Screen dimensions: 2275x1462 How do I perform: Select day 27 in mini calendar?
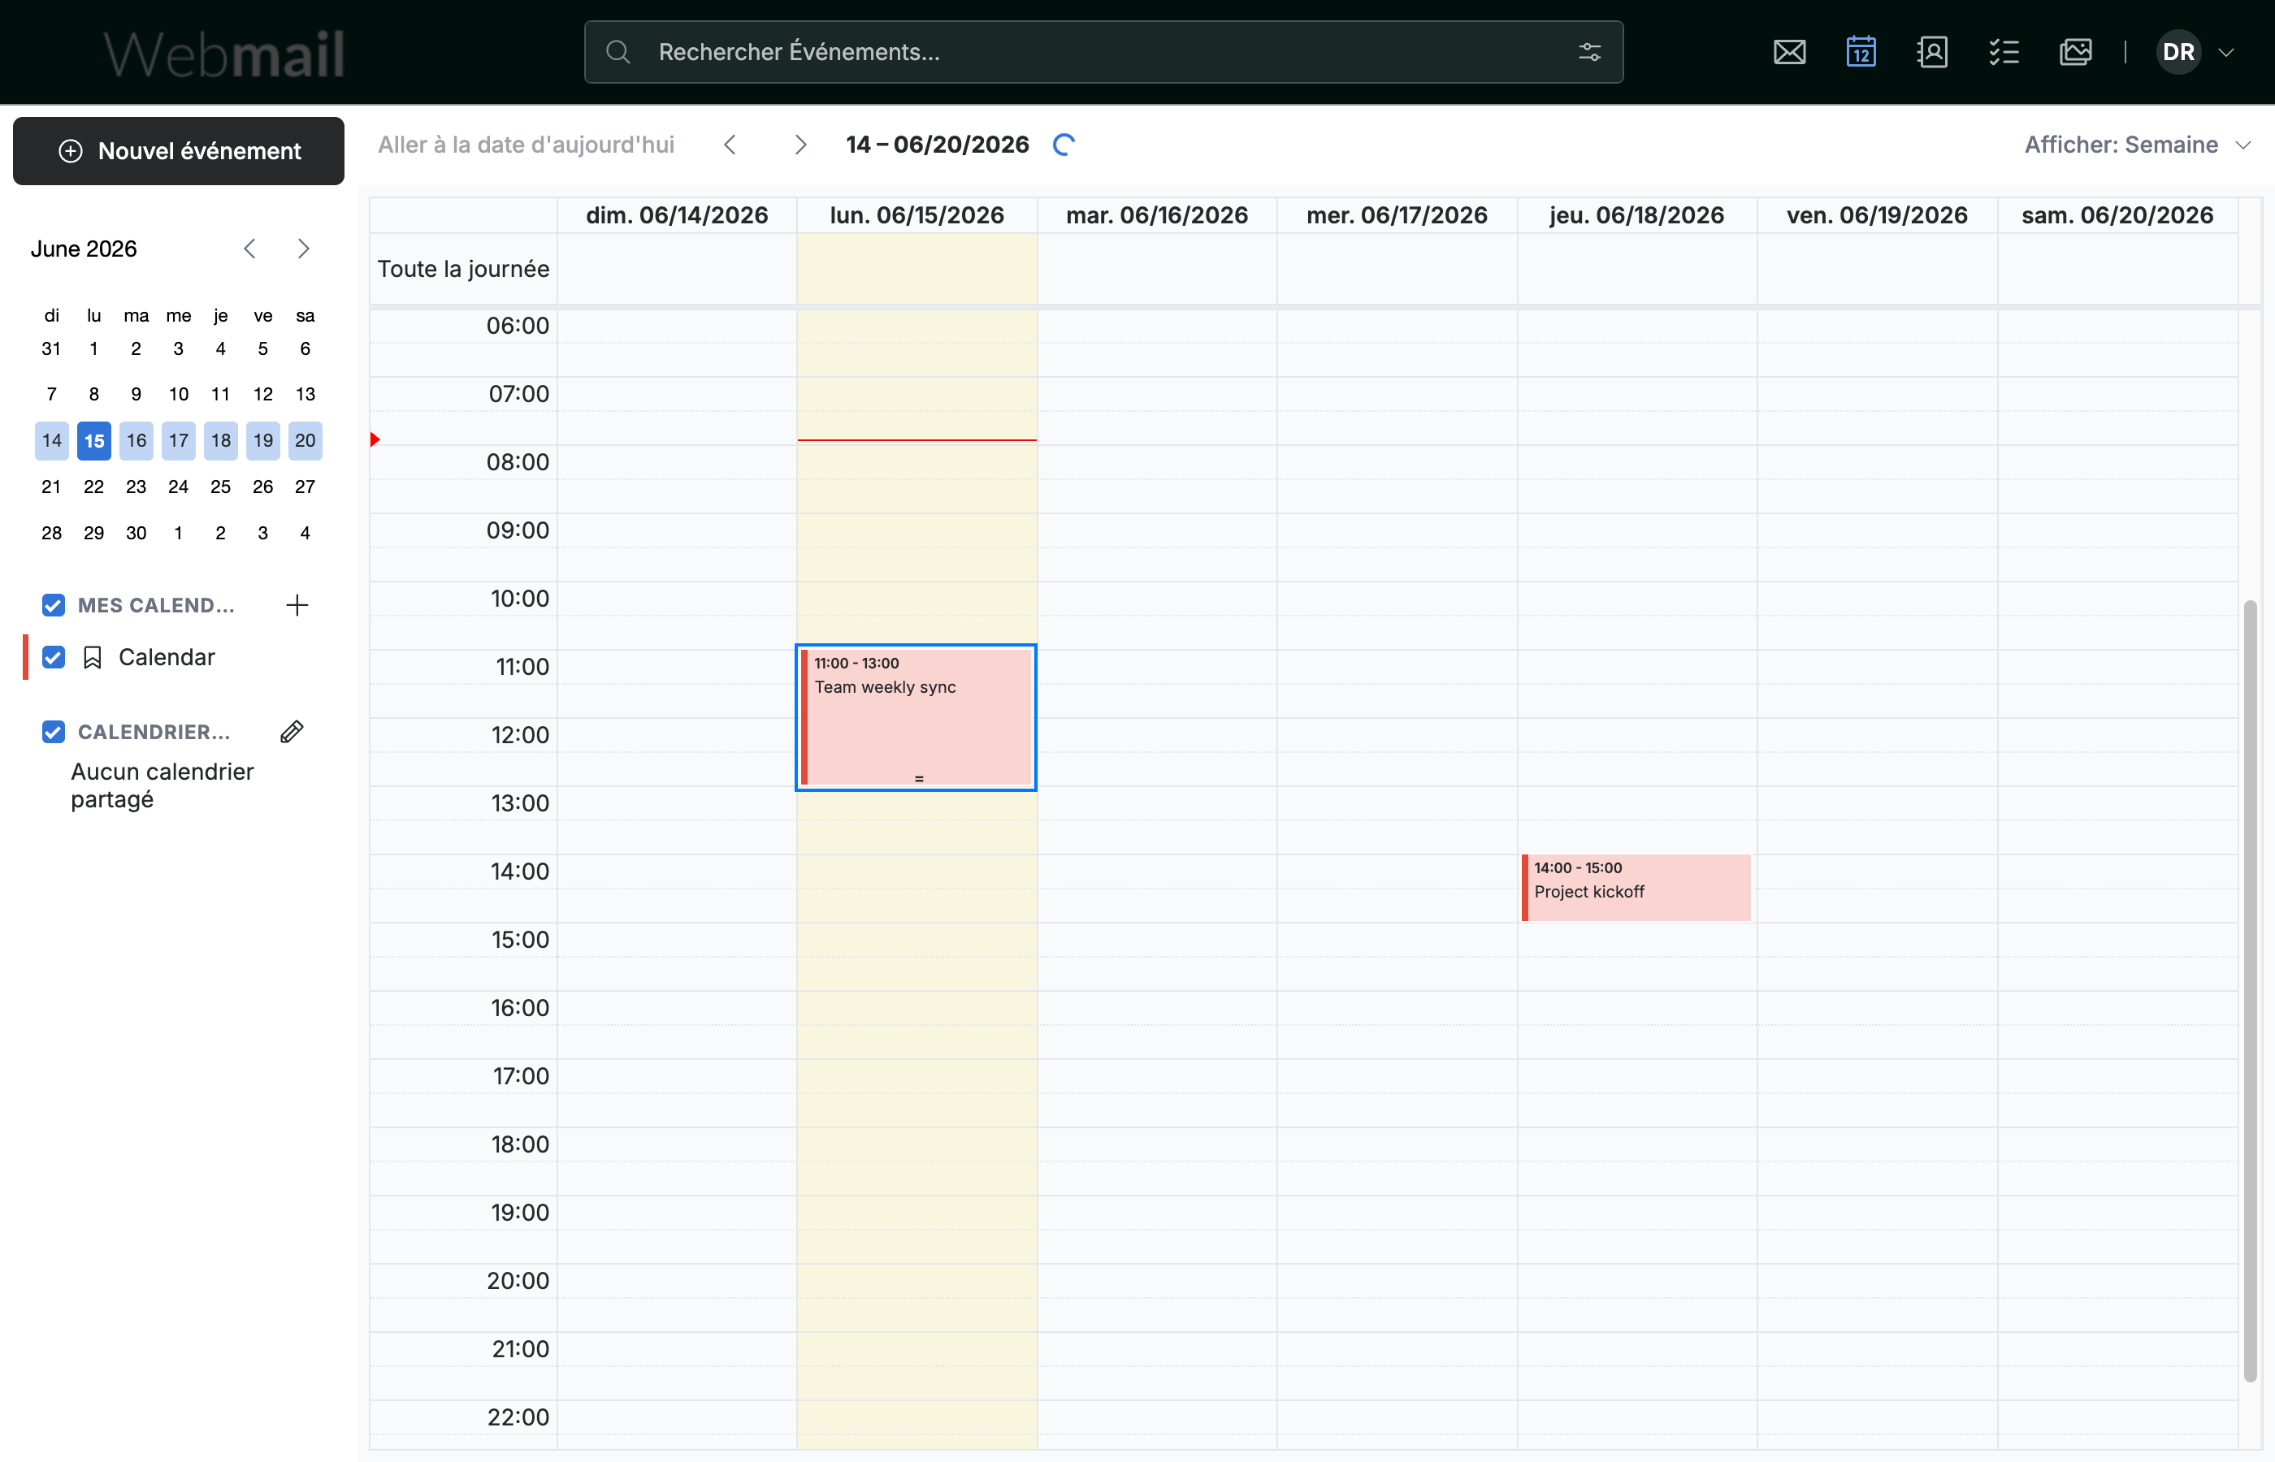click(305, 487)
